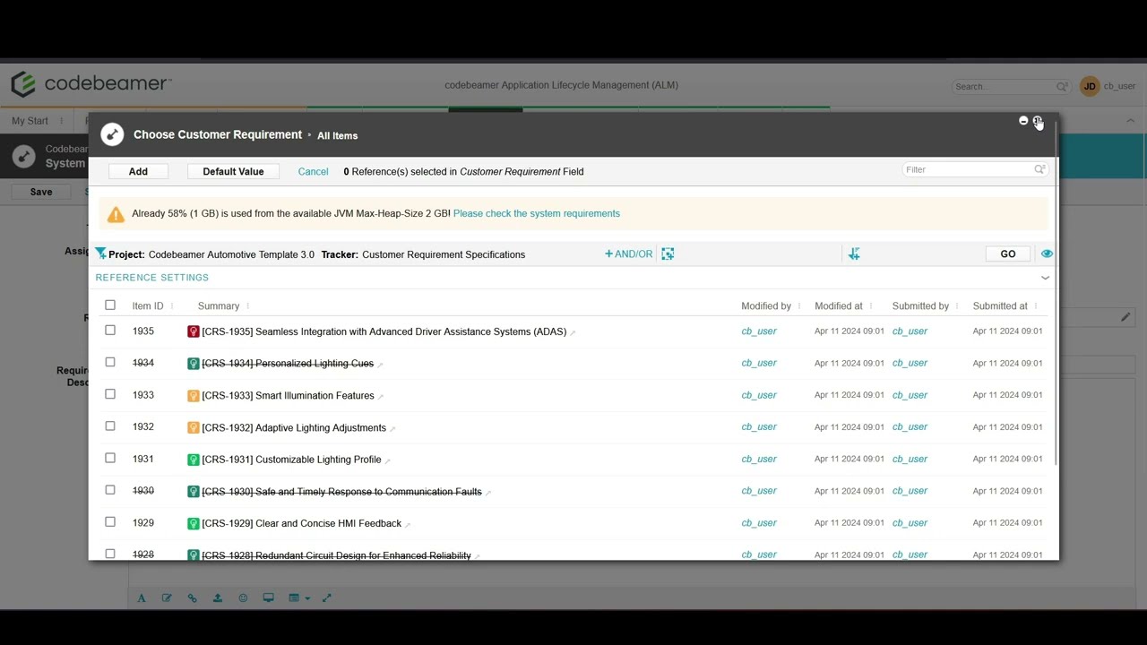Click the Default Value button

click(x=233, y=171)
